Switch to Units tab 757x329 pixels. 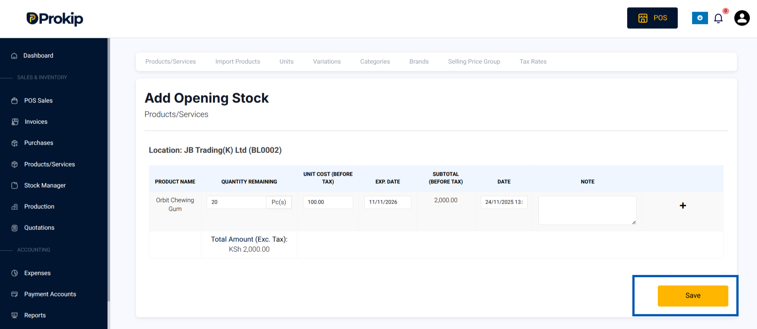286,61
